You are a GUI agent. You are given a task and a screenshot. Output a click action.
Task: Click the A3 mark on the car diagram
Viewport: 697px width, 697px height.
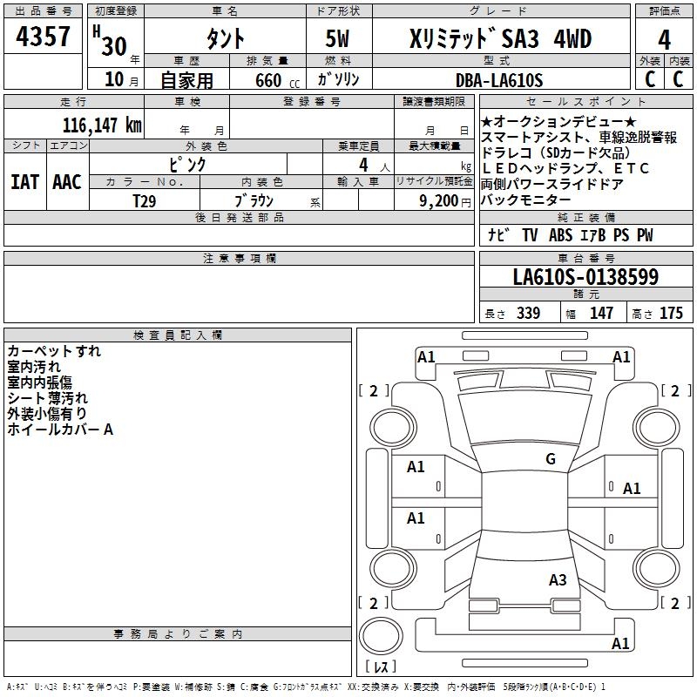558,579
